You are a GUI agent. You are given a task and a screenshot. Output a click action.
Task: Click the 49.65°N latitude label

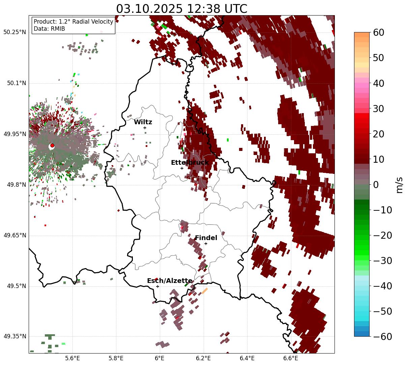point(15,235)
